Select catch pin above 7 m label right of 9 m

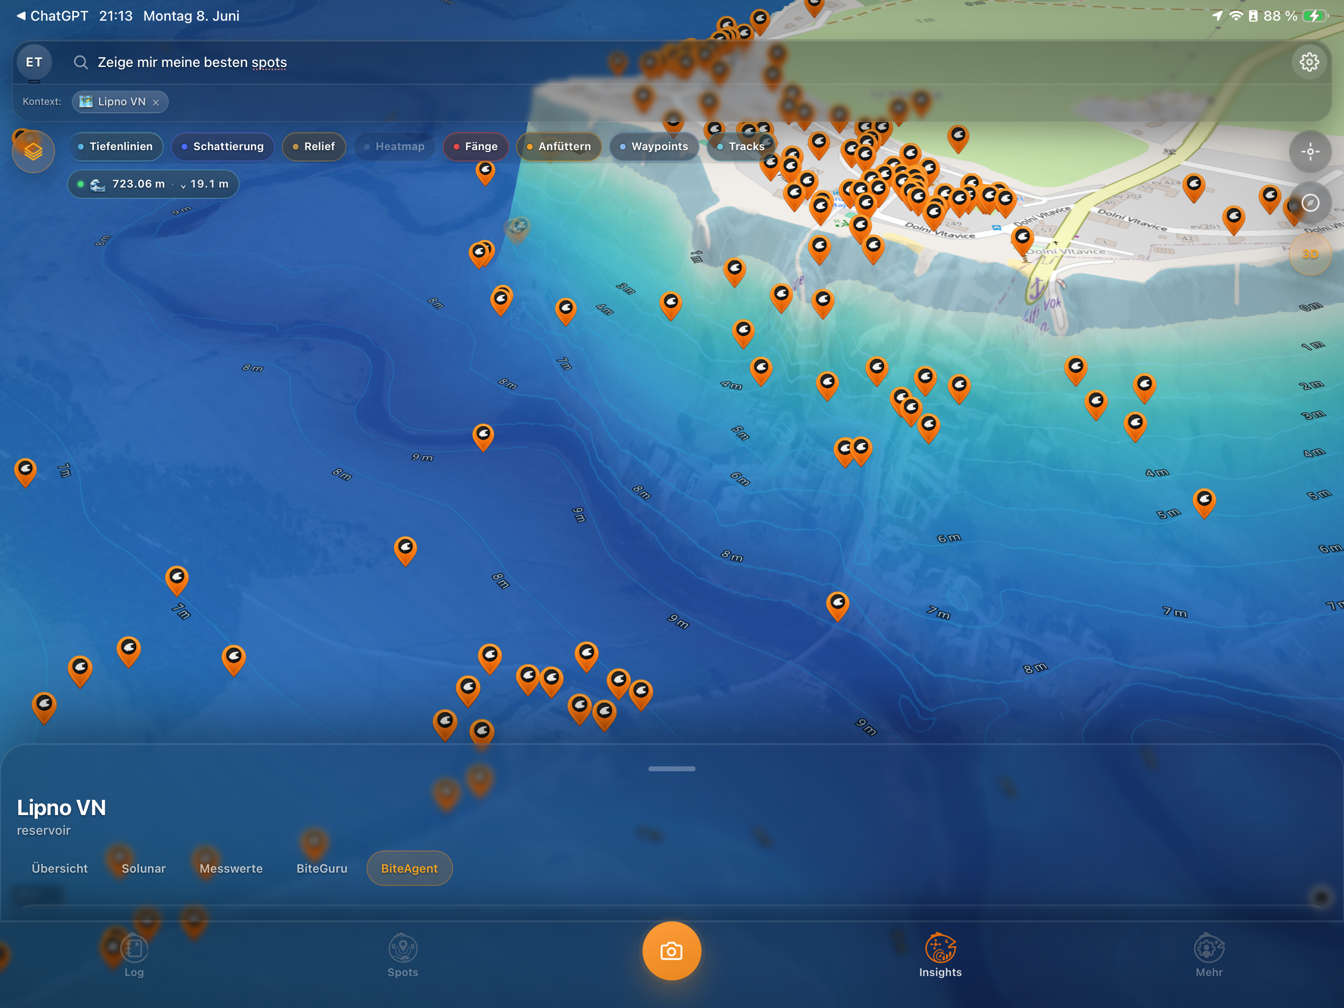[837, 606]
